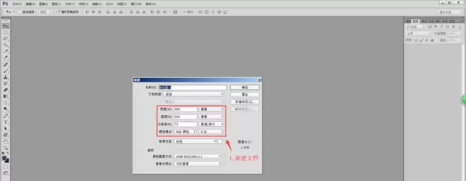Filter layers by type layers icon
The image size is (466, 181).
442,27
